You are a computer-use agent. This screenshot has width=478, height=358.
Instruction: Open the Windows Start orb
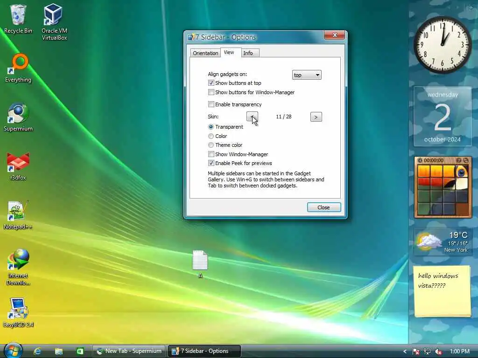click(13, 351)
